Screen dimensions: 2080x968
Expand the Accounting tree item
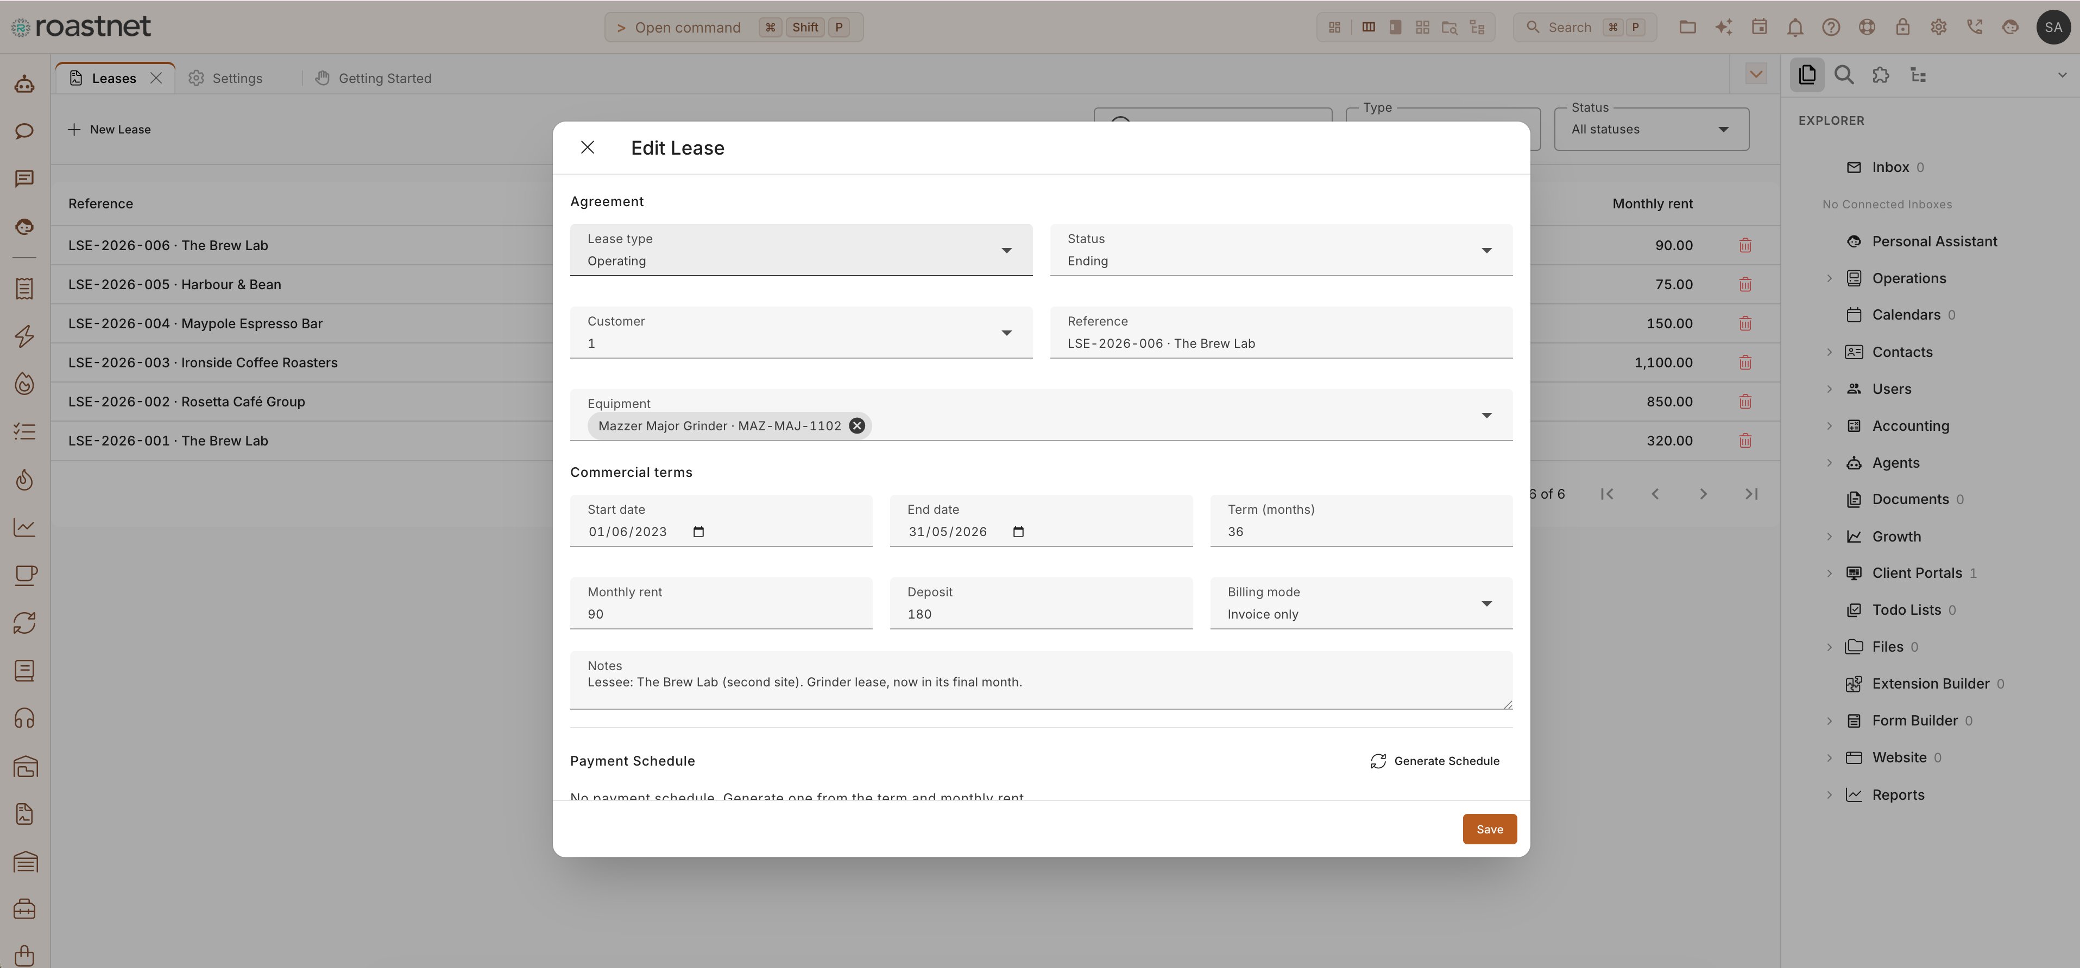1829,426
